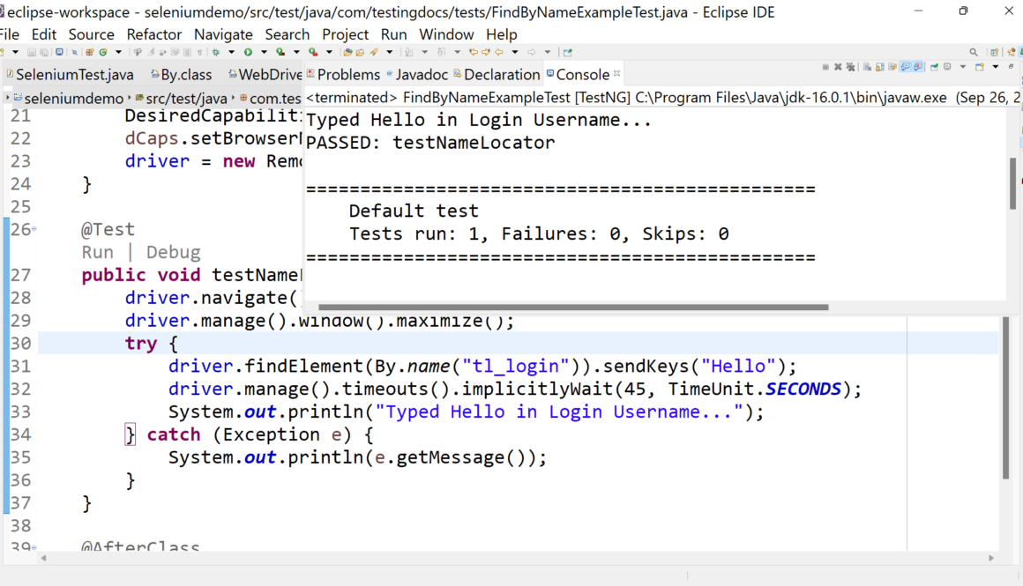Screen dimensions: 1023x586
Task: Click the green Run button icon
Action: point(248,52)
